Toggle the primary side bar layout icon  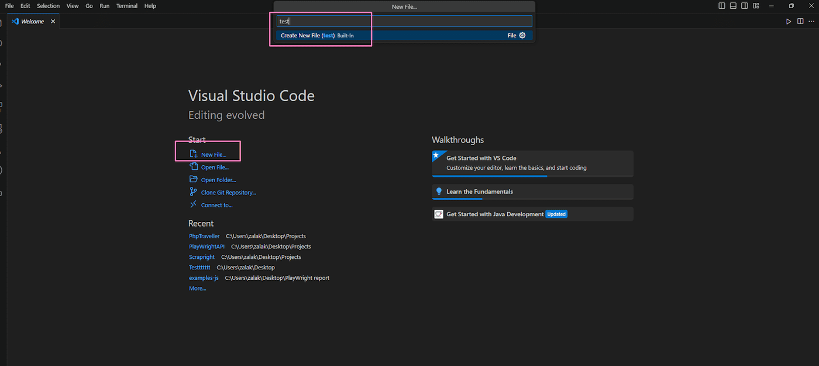(x=722, y=6)
